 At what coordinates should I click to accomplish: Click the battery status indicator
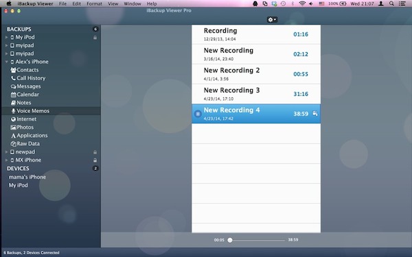click(337, 3)
